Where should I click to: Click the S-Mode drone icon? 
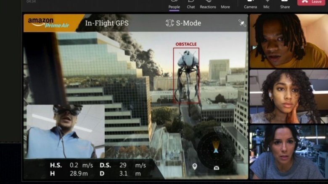coord(170,23)
